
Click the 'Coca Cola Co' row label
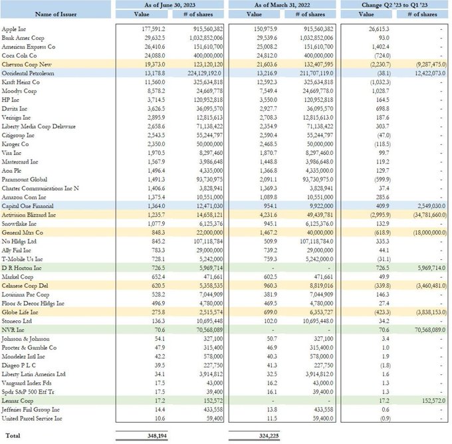click(19, 56)
